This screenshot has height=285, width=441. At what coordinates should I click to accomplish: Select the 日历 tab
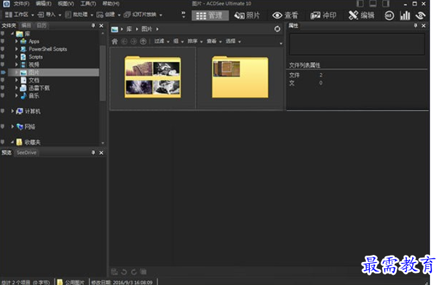[42, 26]
